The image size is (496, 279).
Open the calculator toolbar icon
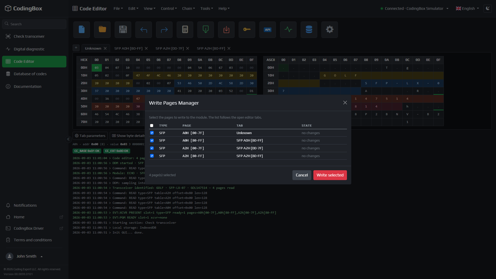[x=185, y=29]
